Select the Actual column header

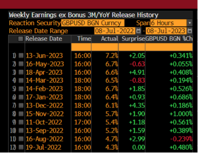point(109,39)
